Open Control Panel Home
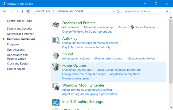This screenshot has width=173, height=110. click(20, 21)
